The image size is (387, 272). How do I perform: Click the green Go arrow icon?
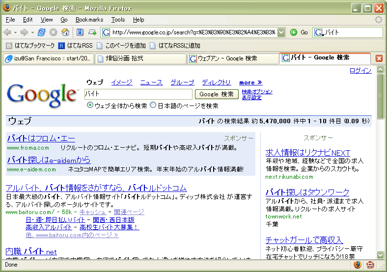(x=294, y=32)
